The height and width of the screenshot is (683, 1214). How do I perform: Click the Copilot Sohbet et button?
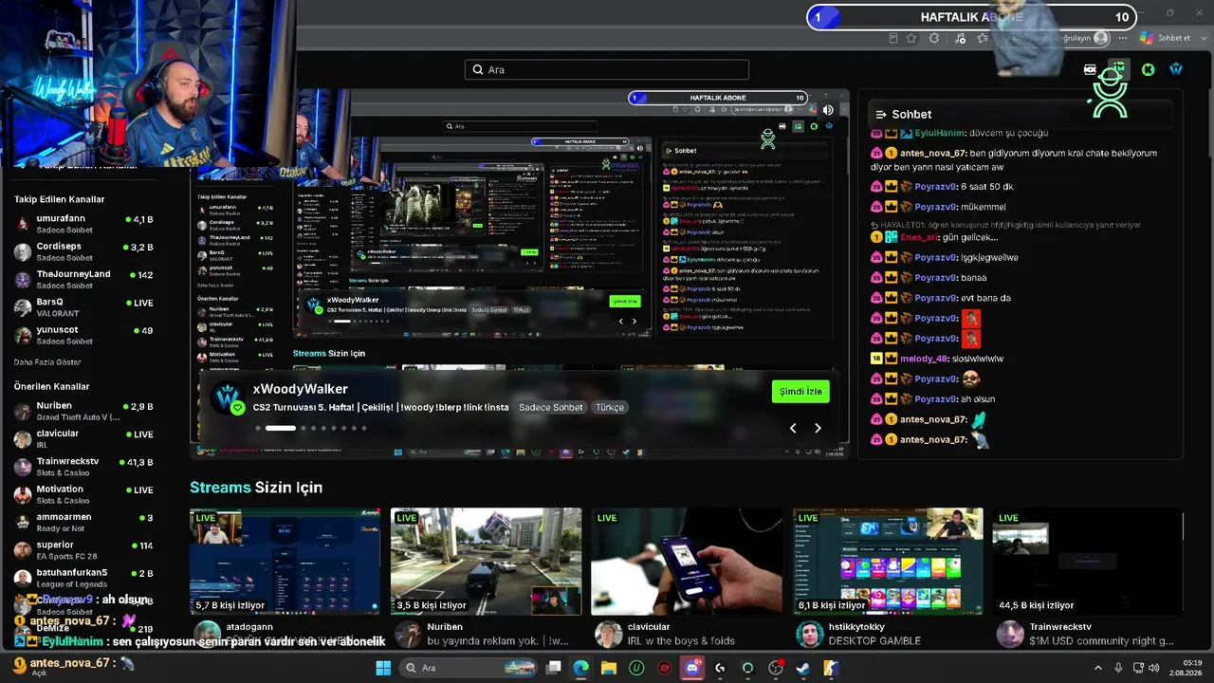point(1166,38)
